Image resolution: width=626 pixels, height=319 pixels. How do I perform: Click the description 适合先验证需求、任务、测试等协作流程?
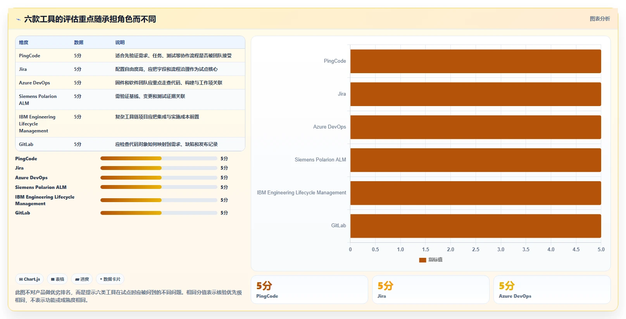tap(173, 56)
